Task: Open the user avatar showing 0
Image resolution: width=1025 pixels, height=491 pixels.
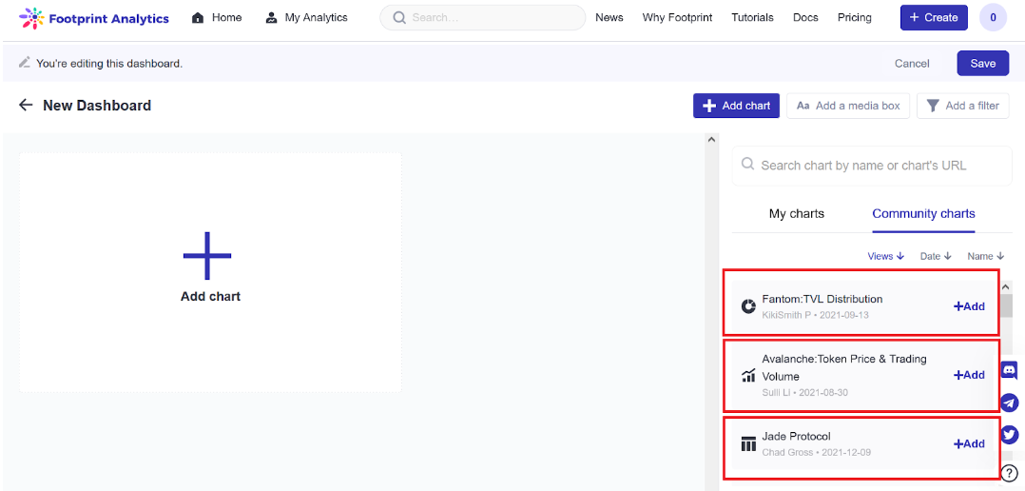Action: (x=993, y=18)
